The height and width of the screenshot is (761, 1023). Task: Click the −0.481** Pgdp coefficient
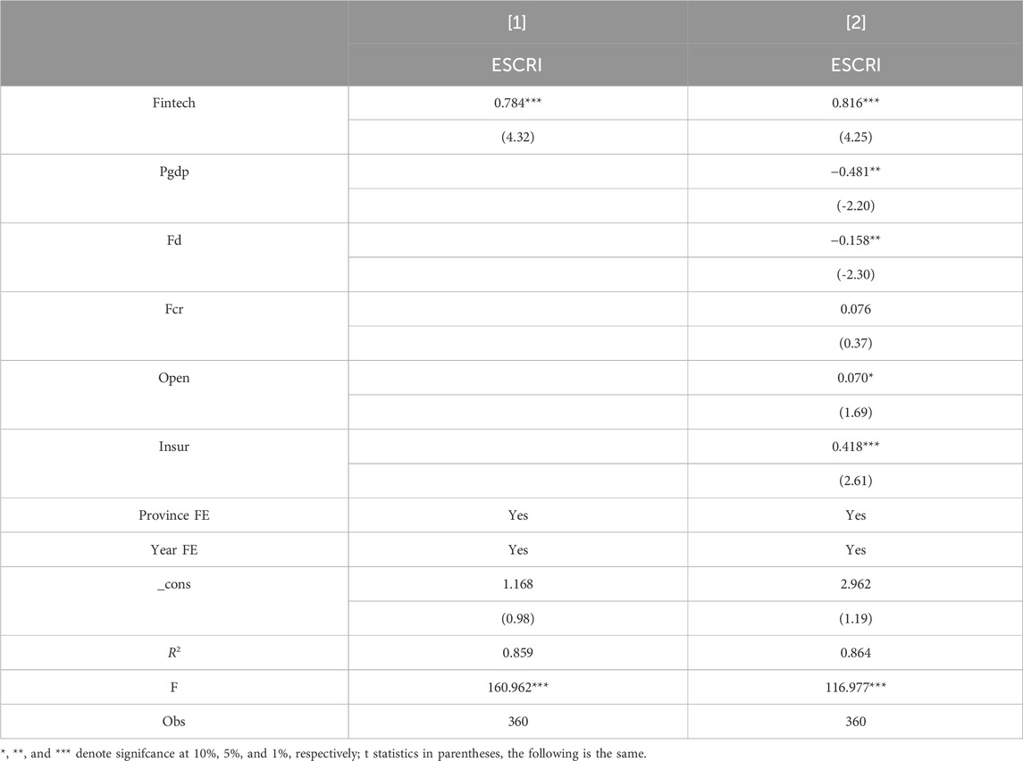(x=855, y=171)
